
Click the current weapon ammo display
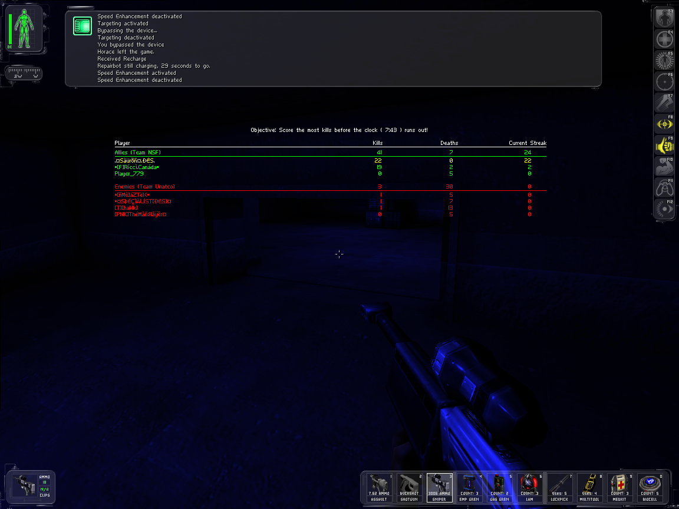coord(31,487)
